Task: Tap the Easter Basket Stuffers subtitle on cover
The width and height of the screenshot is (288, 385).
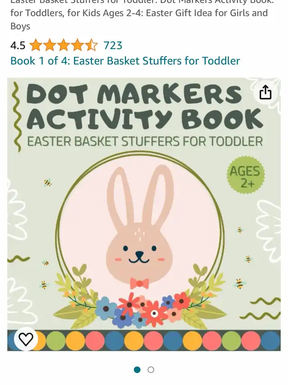Action: [x=145, y=141]
